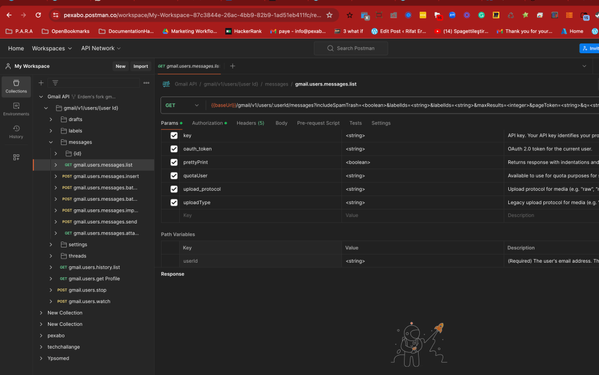Viewport: 599px width, 375px height.
Task: Click the Search Postman field
Action: click(351, 49)
